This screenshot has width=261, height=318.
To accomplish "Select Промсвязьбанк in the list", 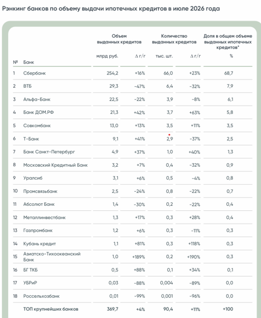I will tap(40, 191).
